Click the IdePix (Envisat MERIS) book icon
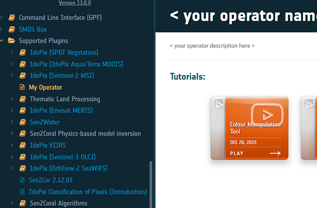317x208 pixels. [23, 110]
